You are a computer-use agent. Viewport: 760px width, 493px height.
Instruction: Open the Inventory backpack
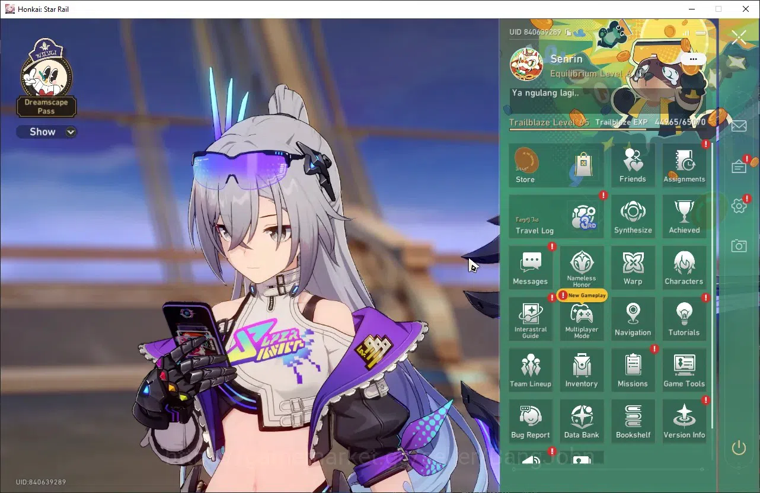(582, 370)
